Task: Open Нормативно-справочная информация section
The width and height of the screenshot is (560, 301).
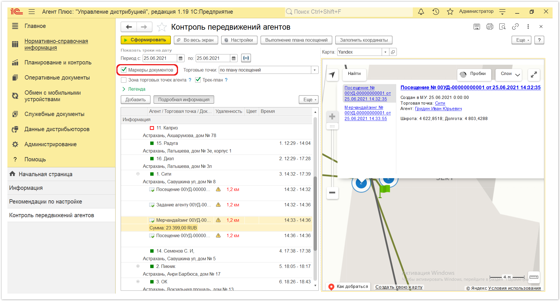Action: pyautogui.click(x=56, y=44)
